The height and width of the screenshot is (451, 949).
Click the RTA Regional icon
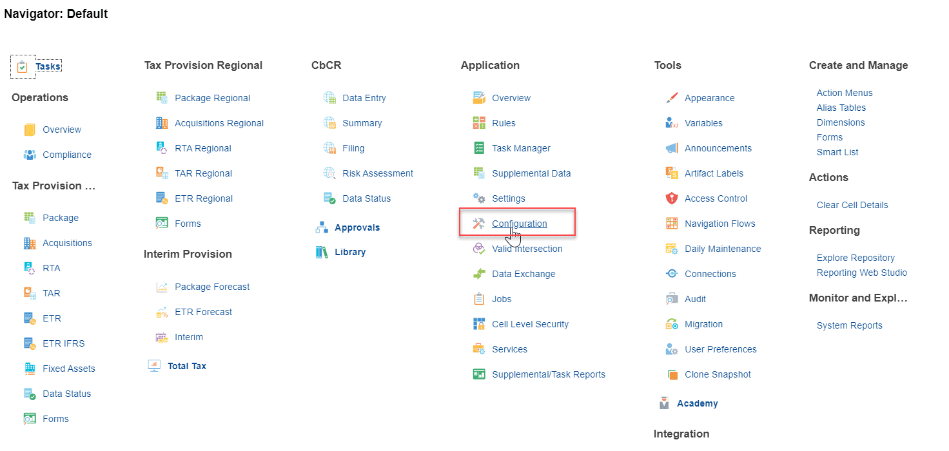tap(162, 148)
